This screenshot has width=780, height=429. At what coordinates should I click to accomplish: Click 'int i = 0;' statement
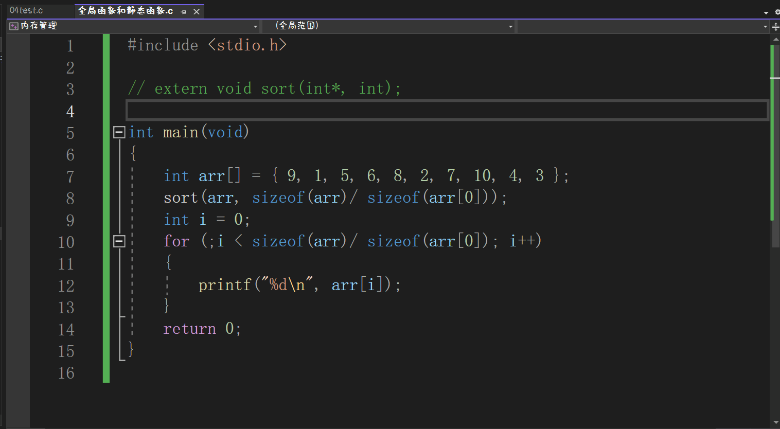[207, 220]
